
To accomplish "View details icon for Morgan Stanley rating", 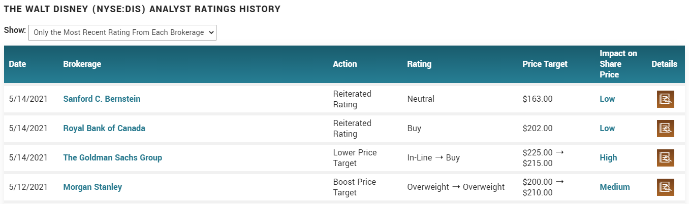I will pyautogui.click(x=665, y=187).
